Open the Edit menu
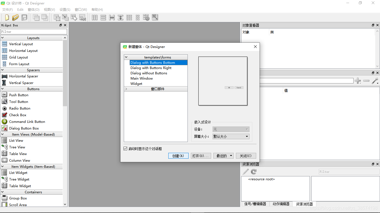The width and height of the screenshot is (380, 213). 20,9
